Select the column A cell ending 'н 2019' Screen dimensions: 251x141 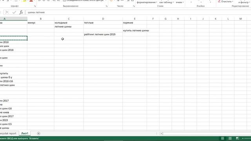pos(13,120)
